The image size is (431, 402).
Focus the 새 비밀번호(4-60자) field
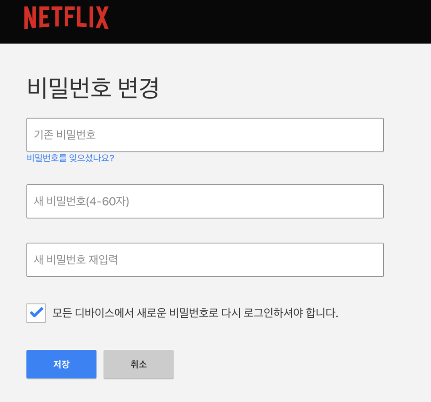pos(205,201)
